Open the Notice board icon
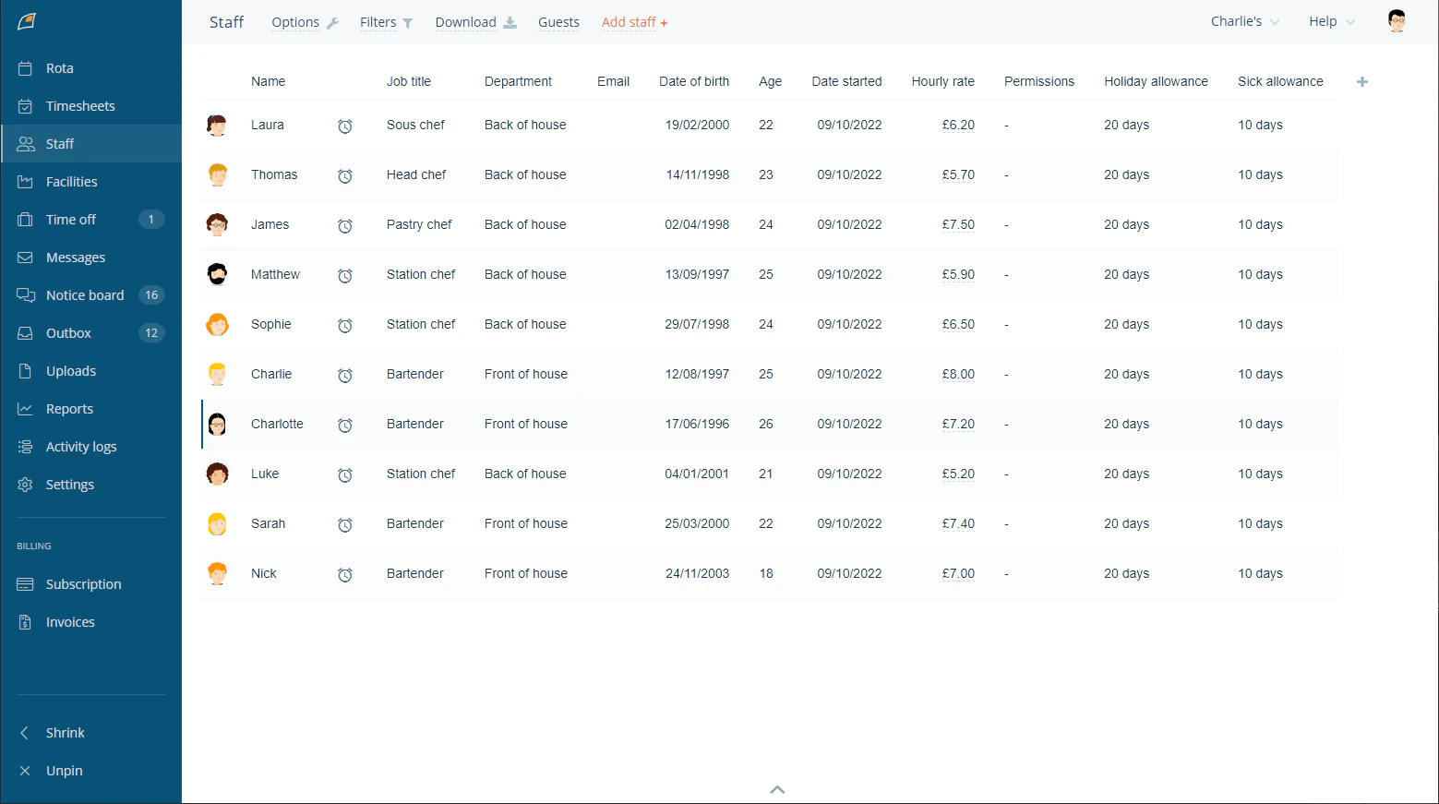This screenshot has height=804, width=1439. pos(26,294)
